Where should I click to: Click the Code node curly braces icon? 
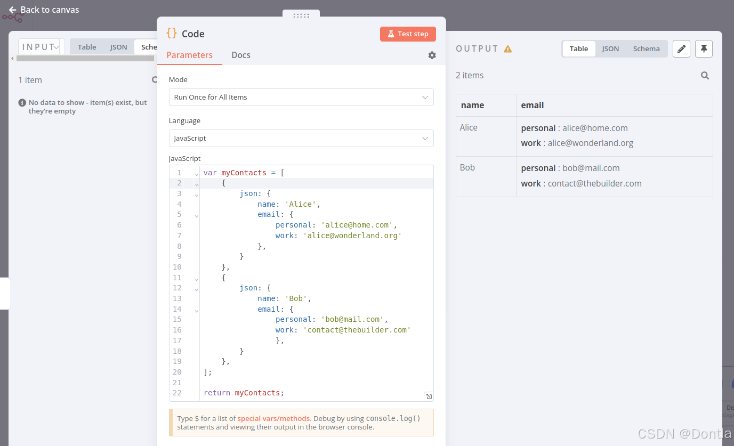pyautogui.click(x=172, y=33)
